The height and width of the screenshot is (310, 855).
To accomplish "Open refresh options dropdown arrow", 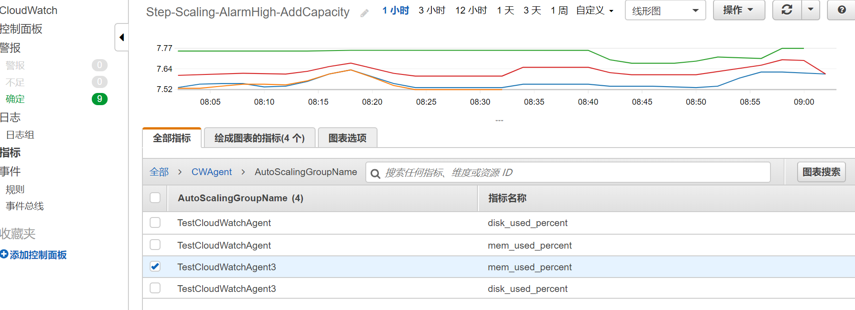I will click(x=811, y=10).
